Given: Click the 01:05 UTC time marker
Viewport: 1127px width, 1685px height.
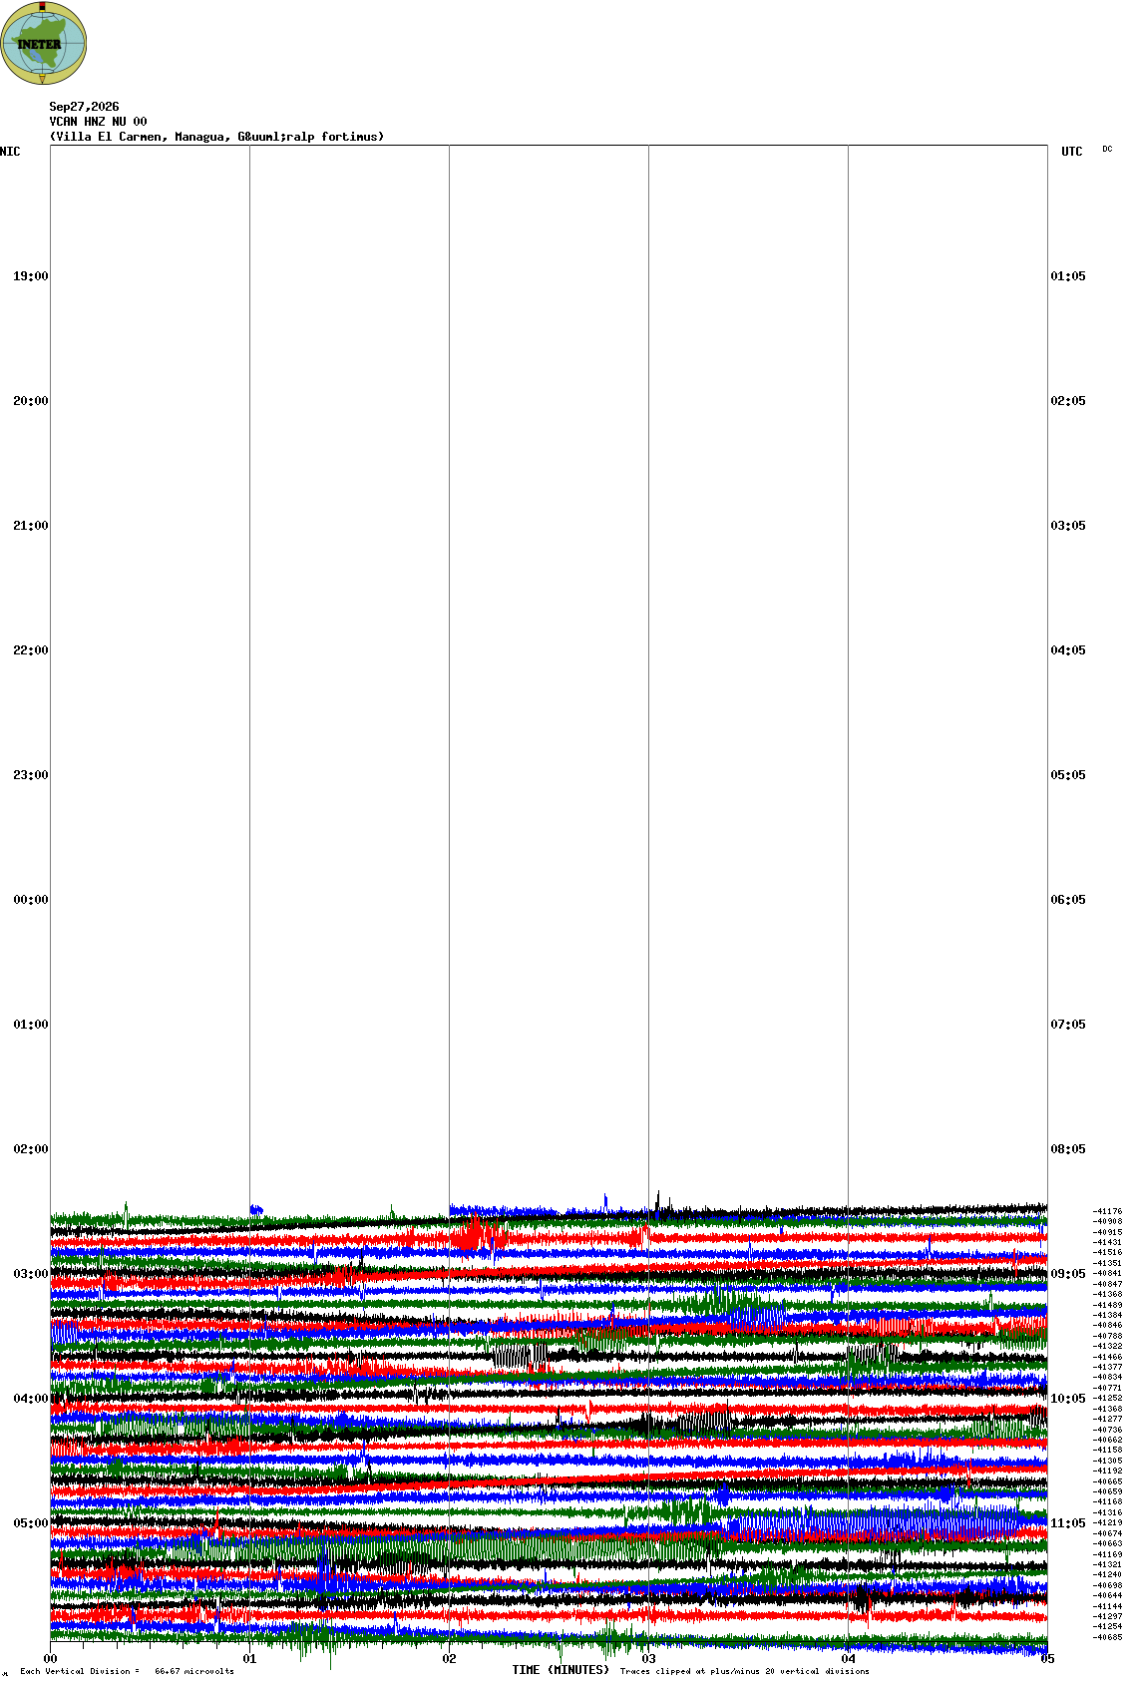Looking at the screenshot, I should [1068, 276].
